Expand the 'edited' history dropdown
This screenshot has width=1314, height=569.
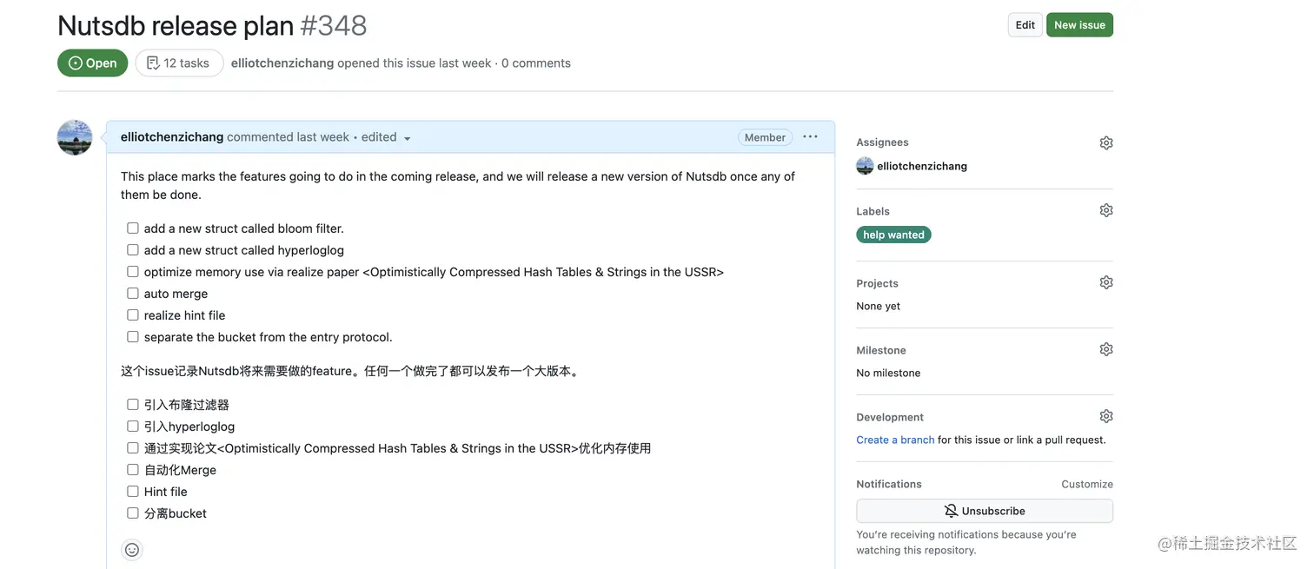386,137
